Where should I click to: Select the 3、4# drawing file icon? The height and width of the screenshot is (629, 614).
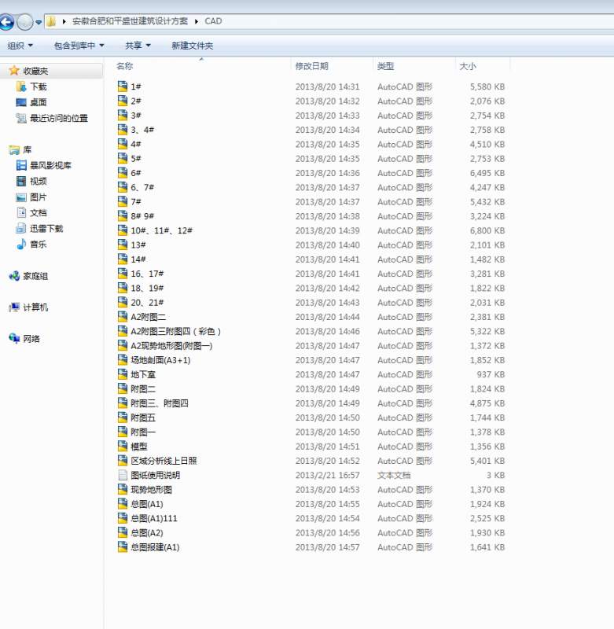point(123,130)
